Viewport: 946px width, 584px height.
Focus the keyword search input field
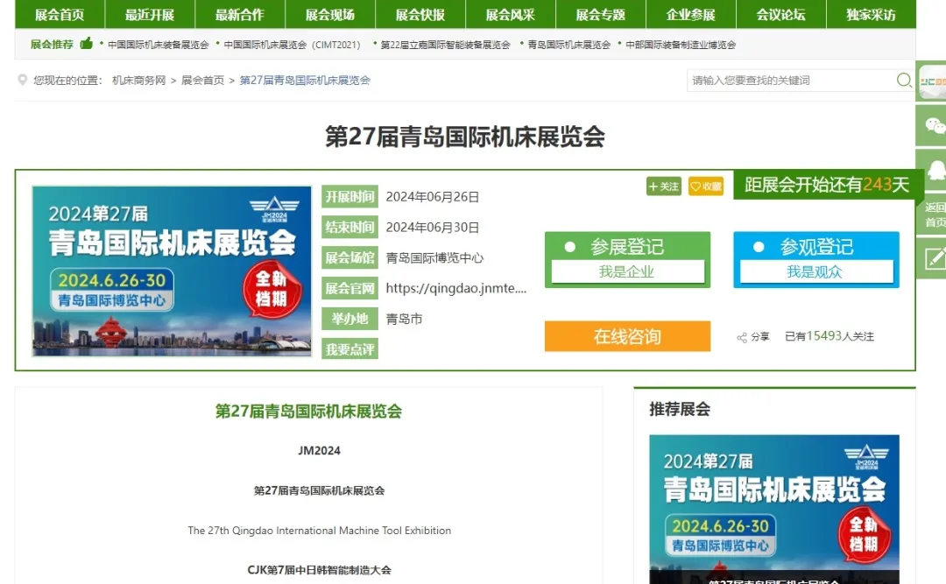click(790, 81)
